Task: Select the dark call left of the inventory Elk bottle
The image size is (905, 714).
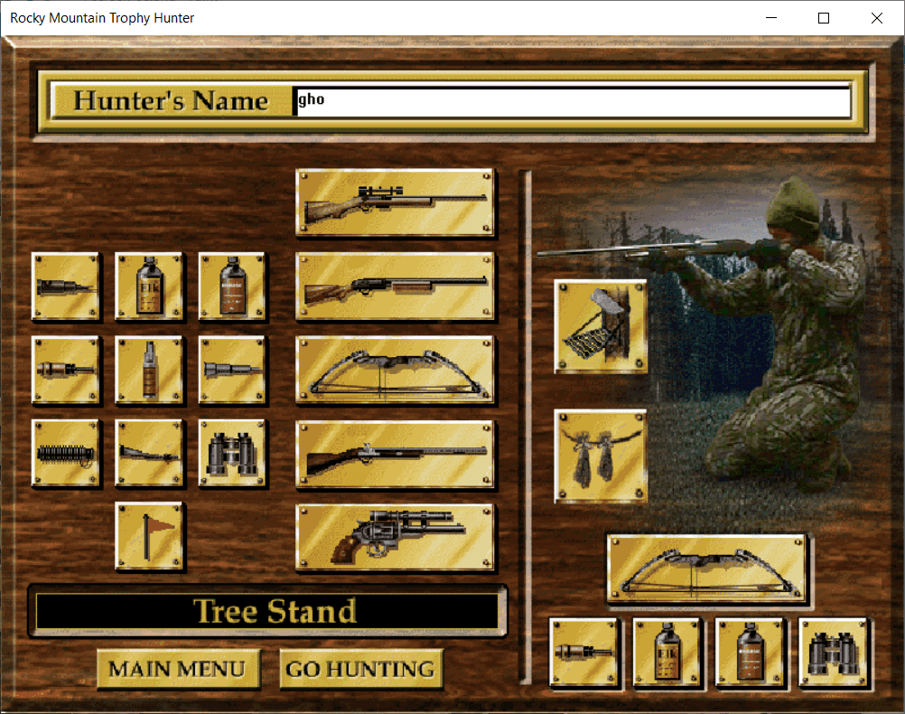Action: coord(66,286)
